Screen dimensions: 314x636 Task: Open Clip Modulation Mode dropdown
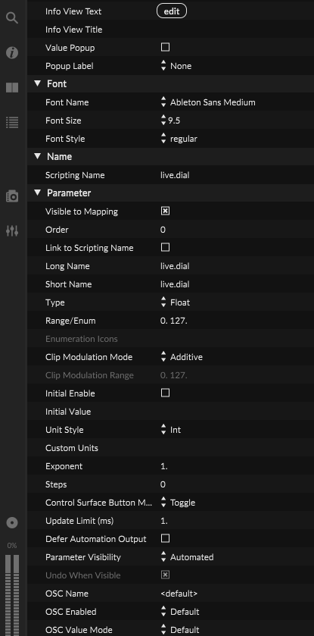point(182,357)
